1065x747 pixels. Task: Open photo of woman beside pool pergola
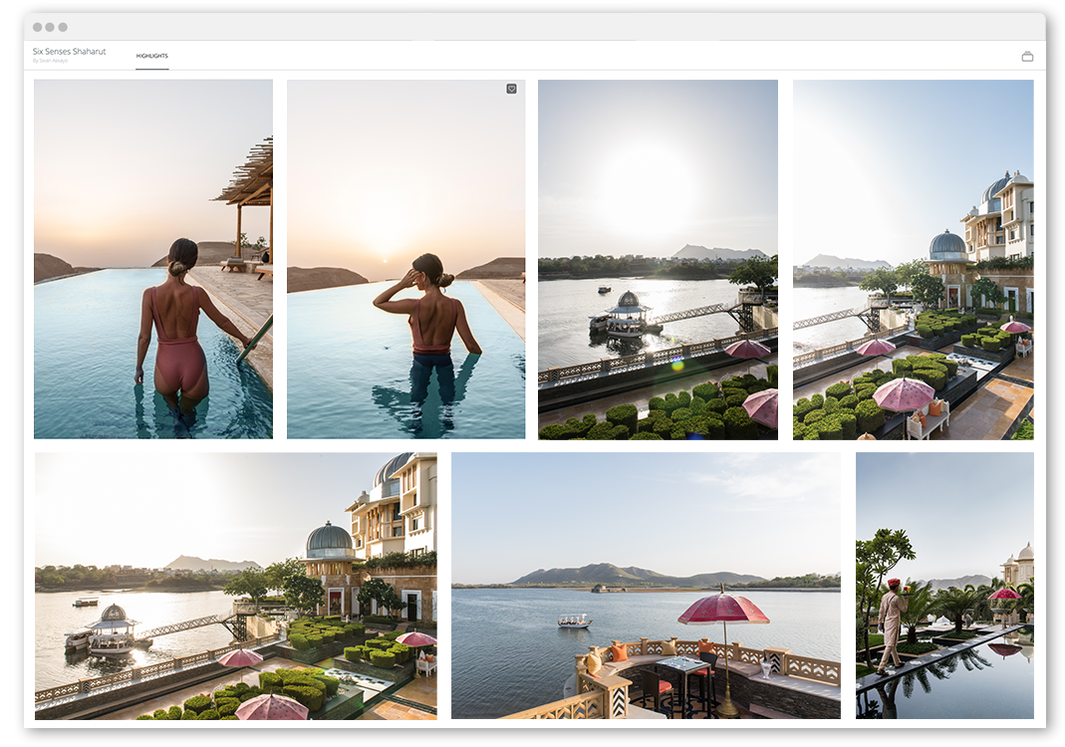152,259
